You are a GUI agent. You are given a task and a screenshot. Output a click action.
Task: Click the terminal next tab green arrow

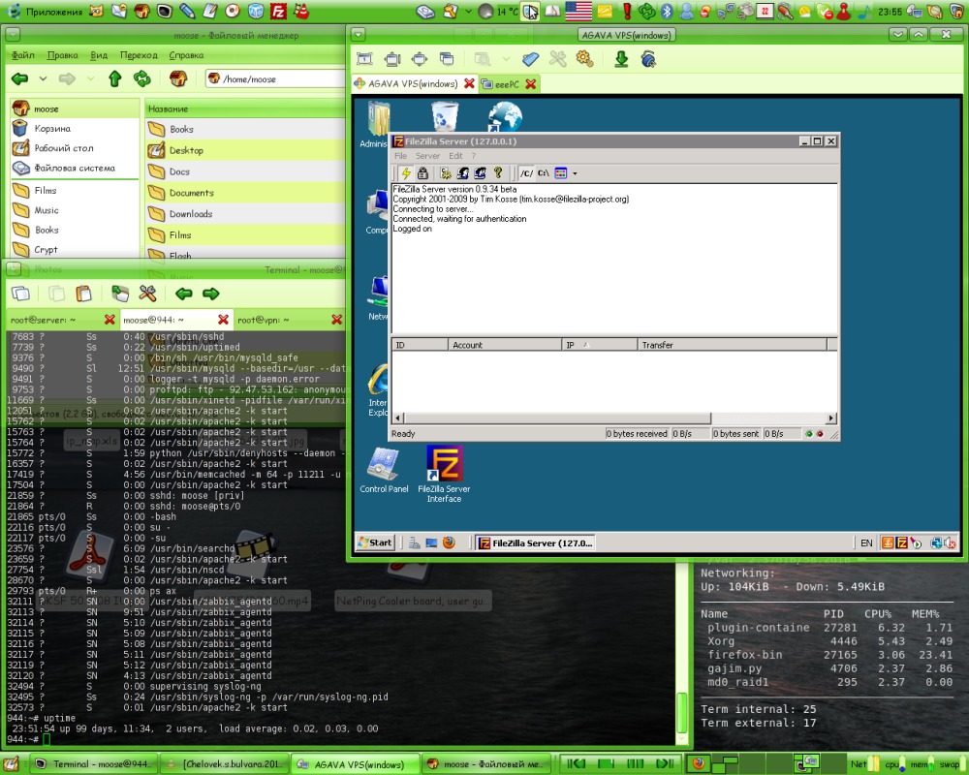210,294
